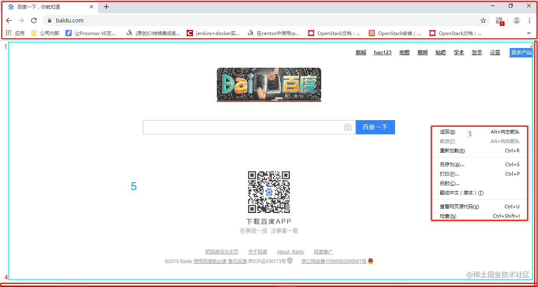Click the 把百度设为主页 link
The width and height of the screenshot is (538, 287).
tap(222, 252)
